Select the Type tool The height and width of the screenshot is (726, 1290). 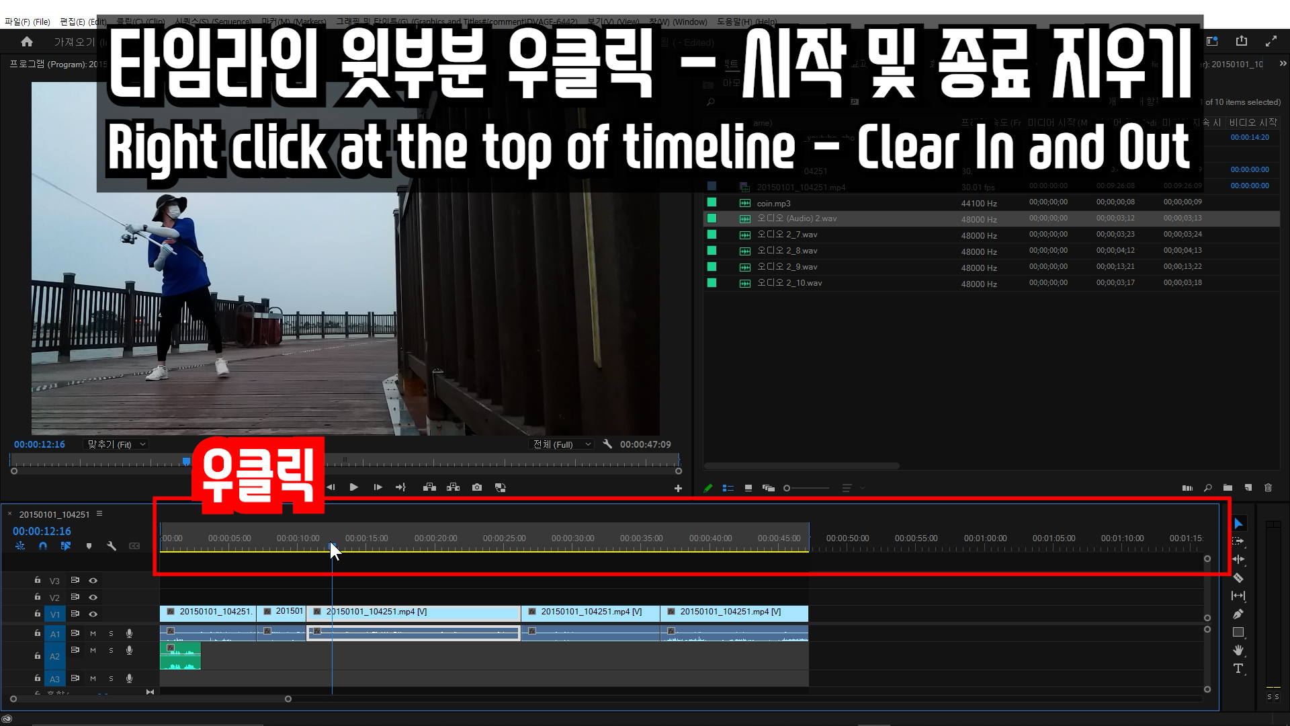coord(1238,668)
